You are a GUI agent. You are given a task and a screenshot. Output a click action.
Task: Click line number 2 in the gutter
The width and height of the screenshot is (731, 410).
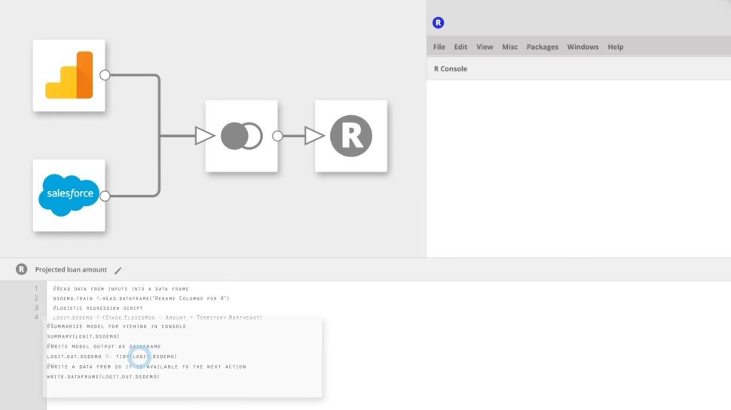[x=36, y=298]
